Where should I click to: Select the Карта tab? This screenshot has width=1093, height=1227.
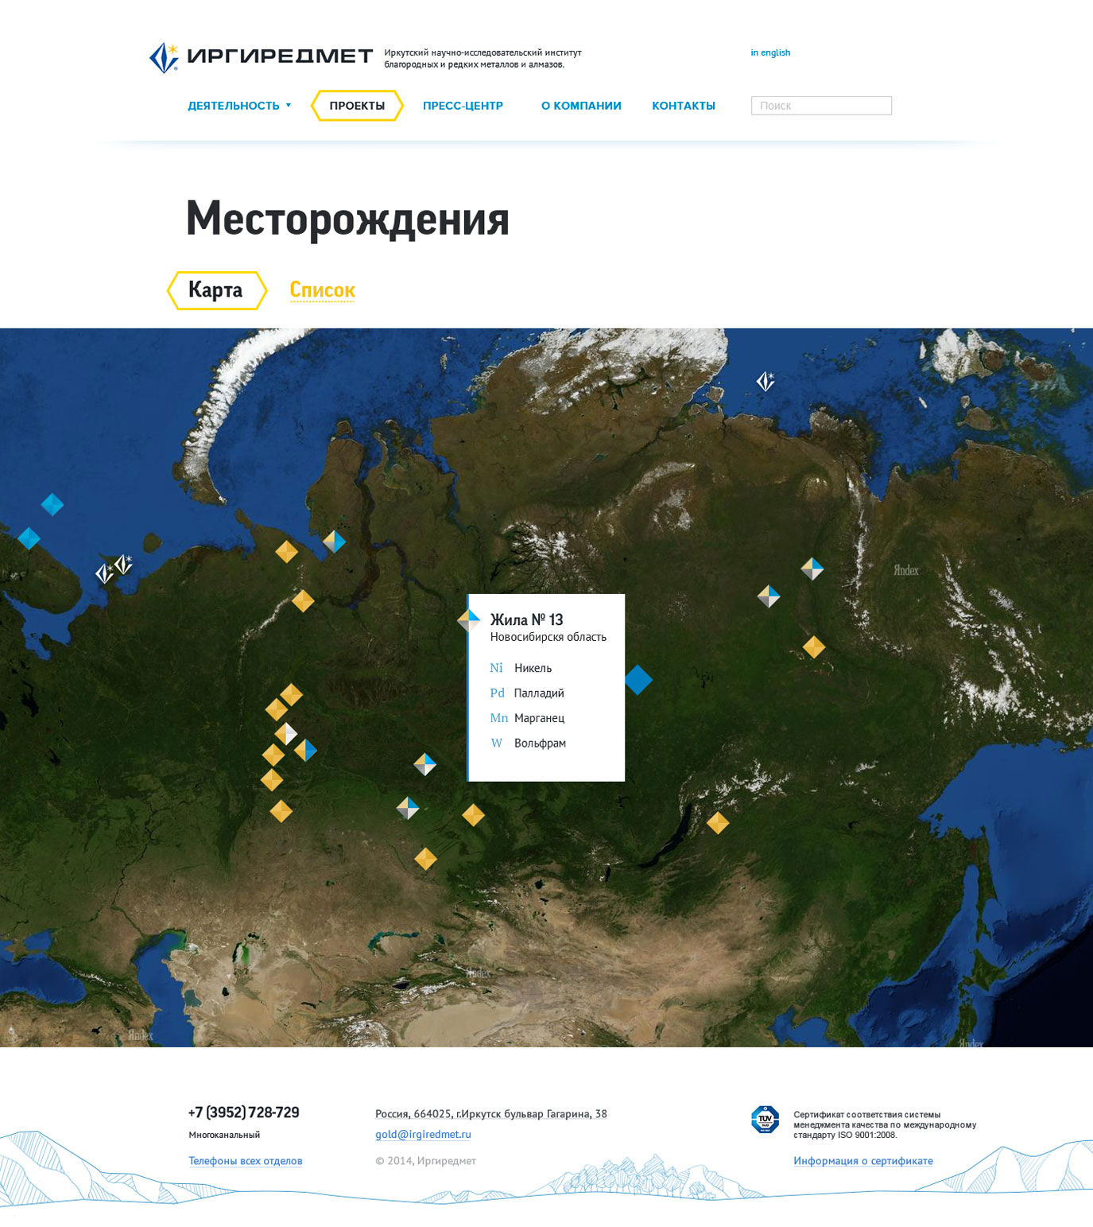point(215,290)
